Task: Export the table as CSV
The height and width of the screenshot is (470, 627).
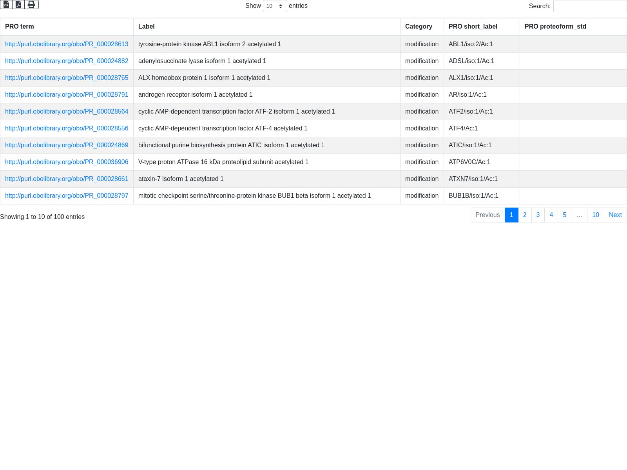Action: [6, 4]
